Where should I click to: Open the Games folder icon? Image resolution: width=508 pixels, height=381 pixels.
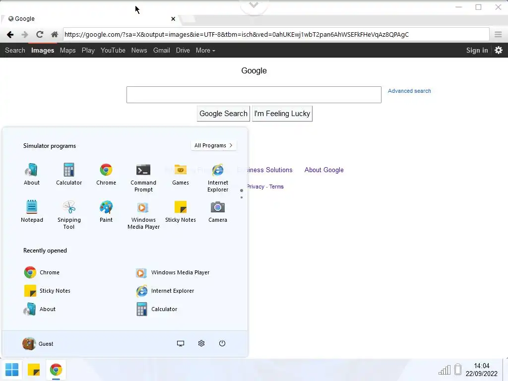[181, 174]
